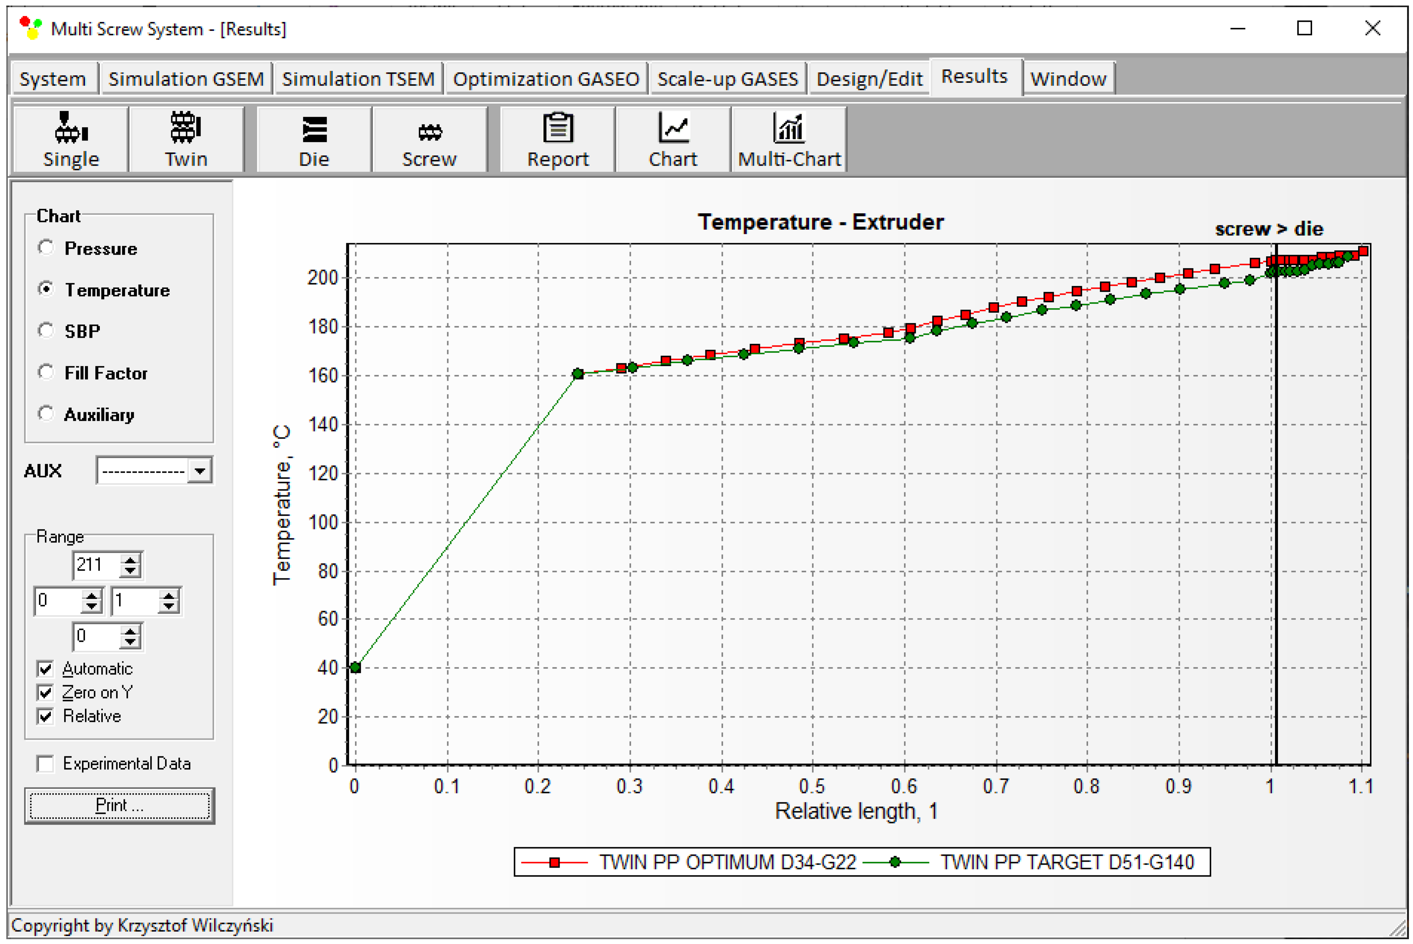
Task: Click the Multi Screw System app icon
Action: [30, 28]
